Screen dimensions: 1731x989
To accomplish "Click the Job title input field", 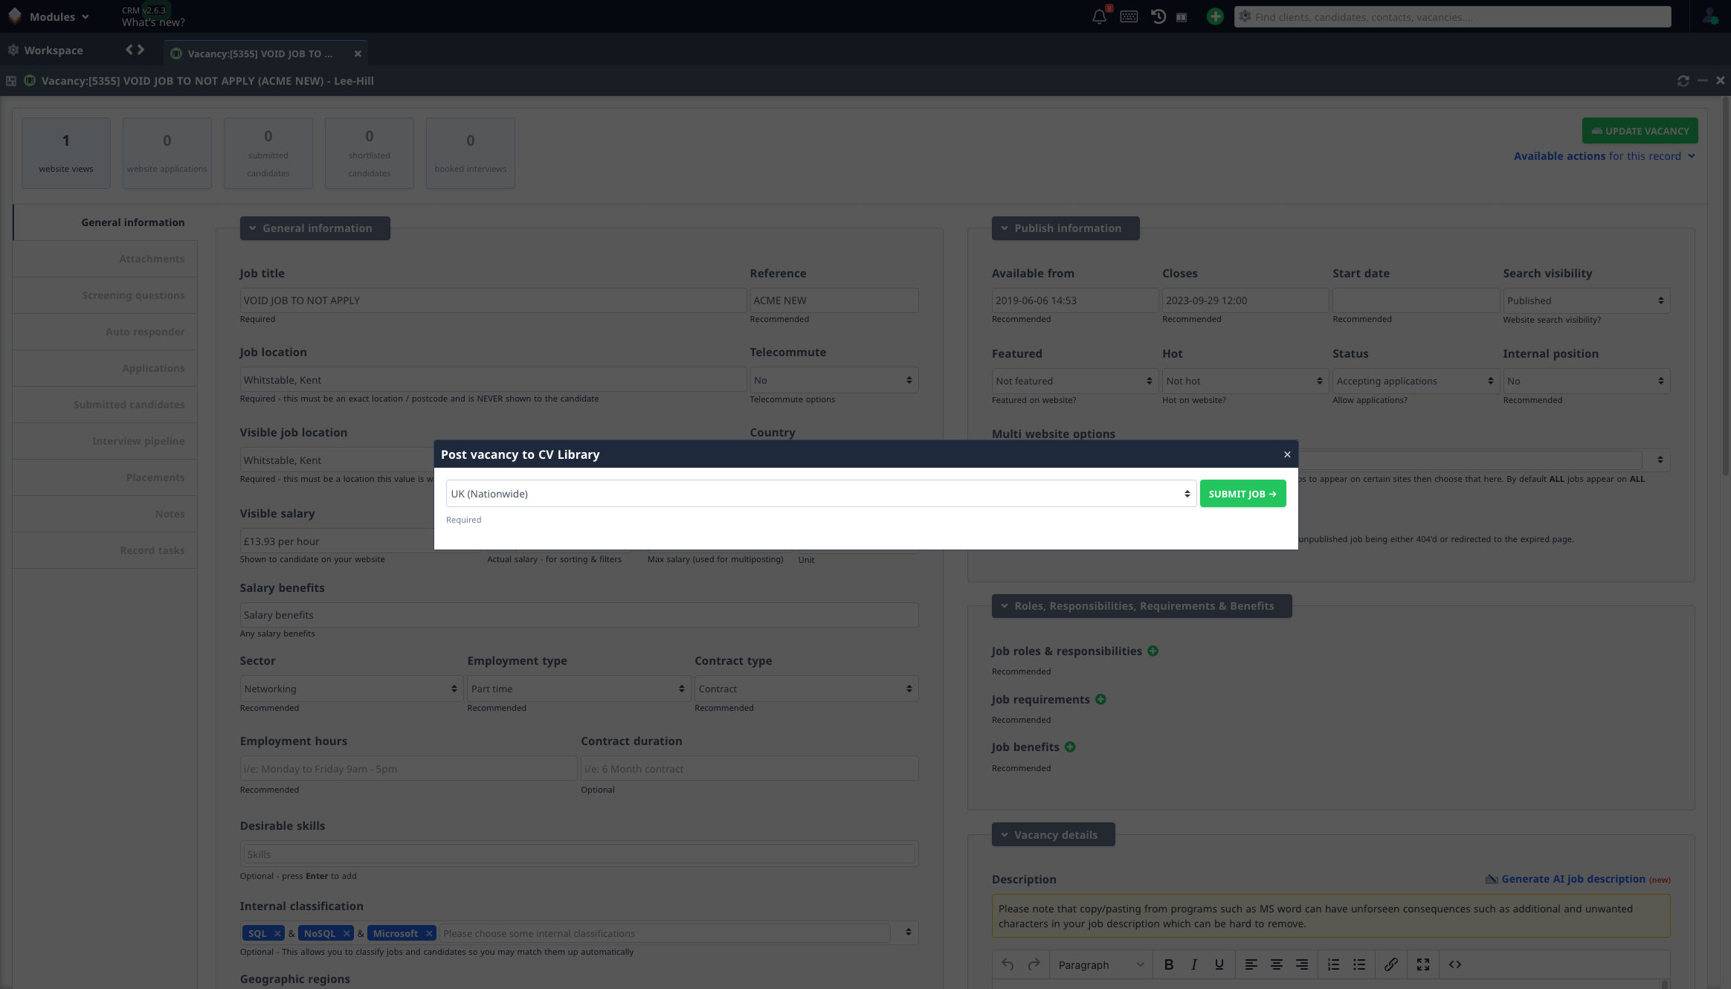I will pyautogui.click(x=493, y=300).
